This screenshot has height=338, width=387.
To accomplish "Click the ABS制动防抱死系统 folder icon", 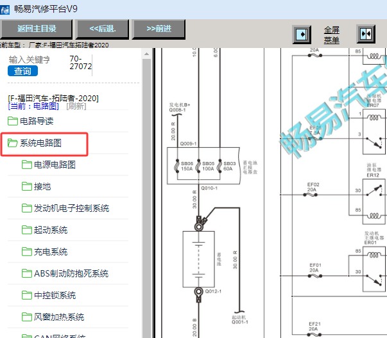I will [x=27, y=273].
